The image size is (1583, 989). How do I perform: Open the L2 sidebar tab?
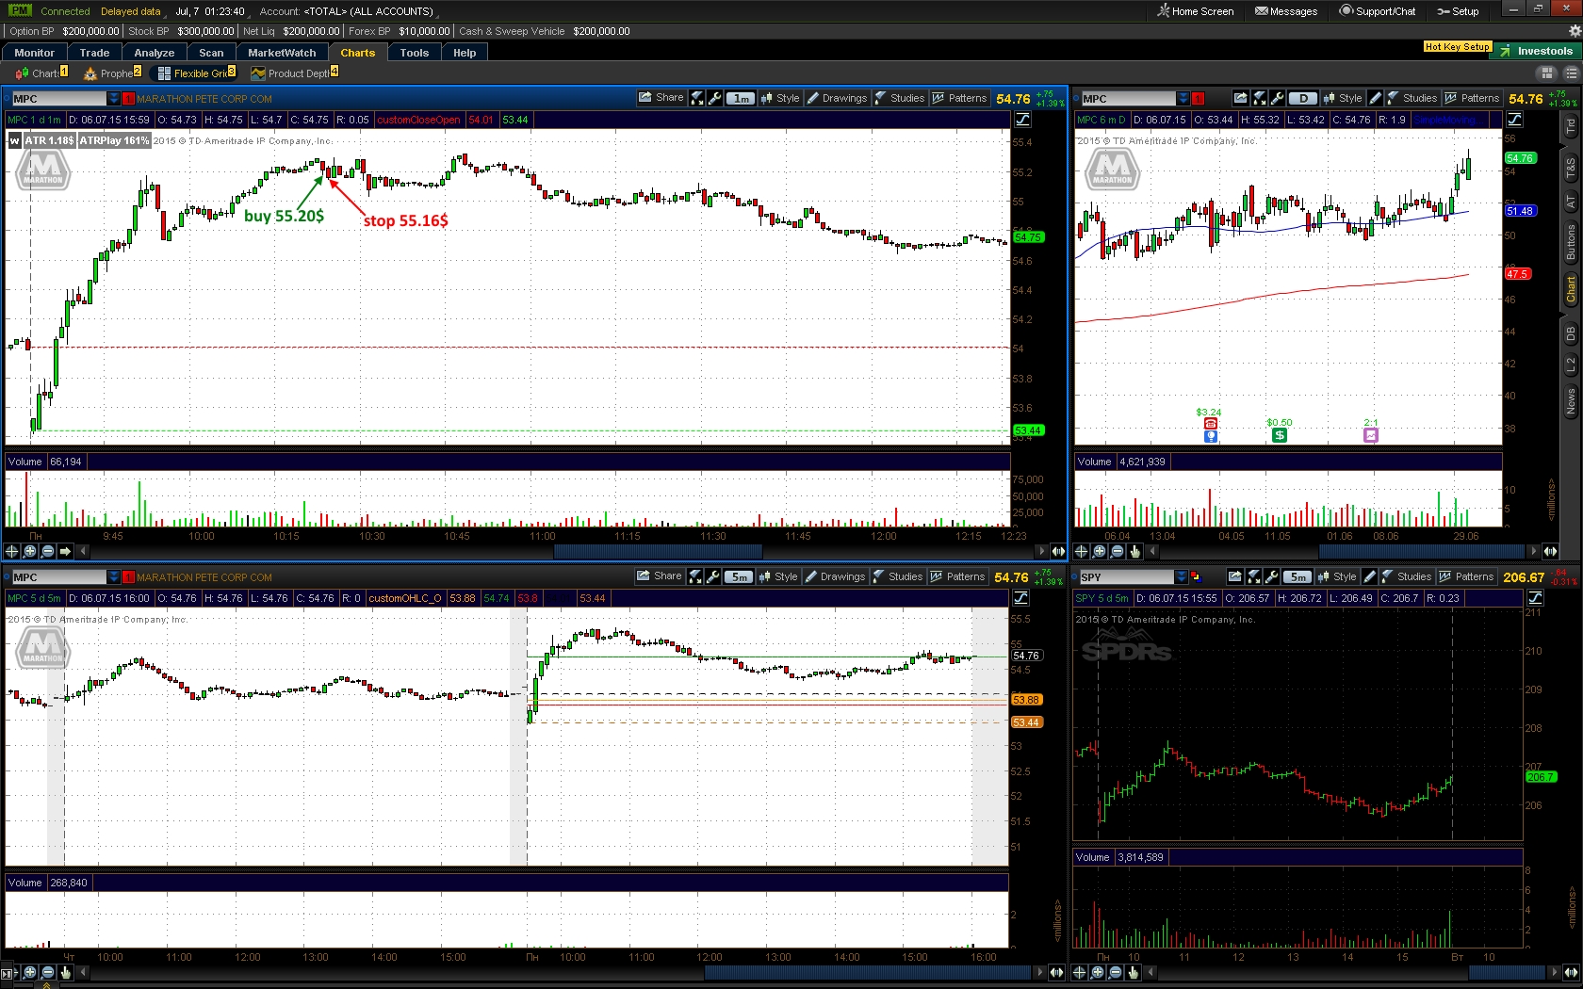tap(1570, 364)
